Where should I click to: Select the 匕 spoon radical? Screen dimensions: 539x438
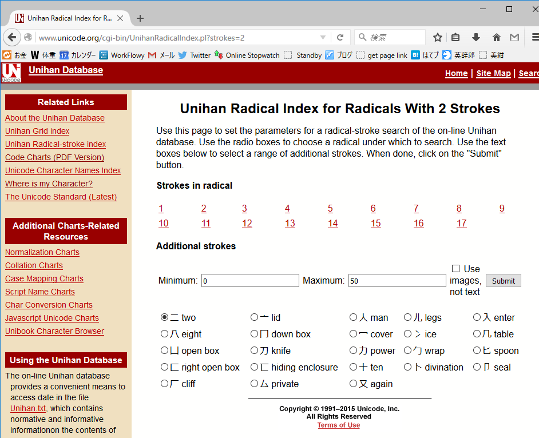(x=477, y=350)
